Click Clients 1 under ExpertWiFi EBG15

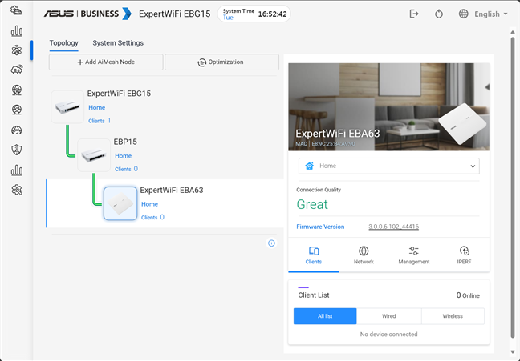100,121
